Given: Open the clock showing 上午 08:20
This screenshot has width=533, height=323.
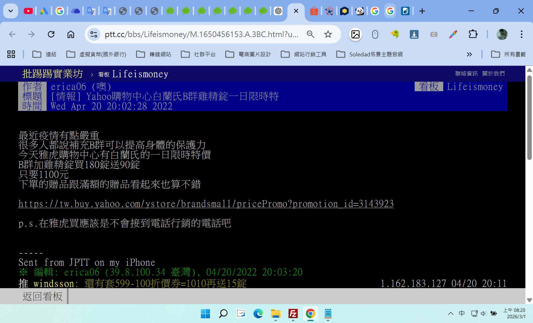Looking at the screenshot, I should pyautogui.click(x=514, y=313).
